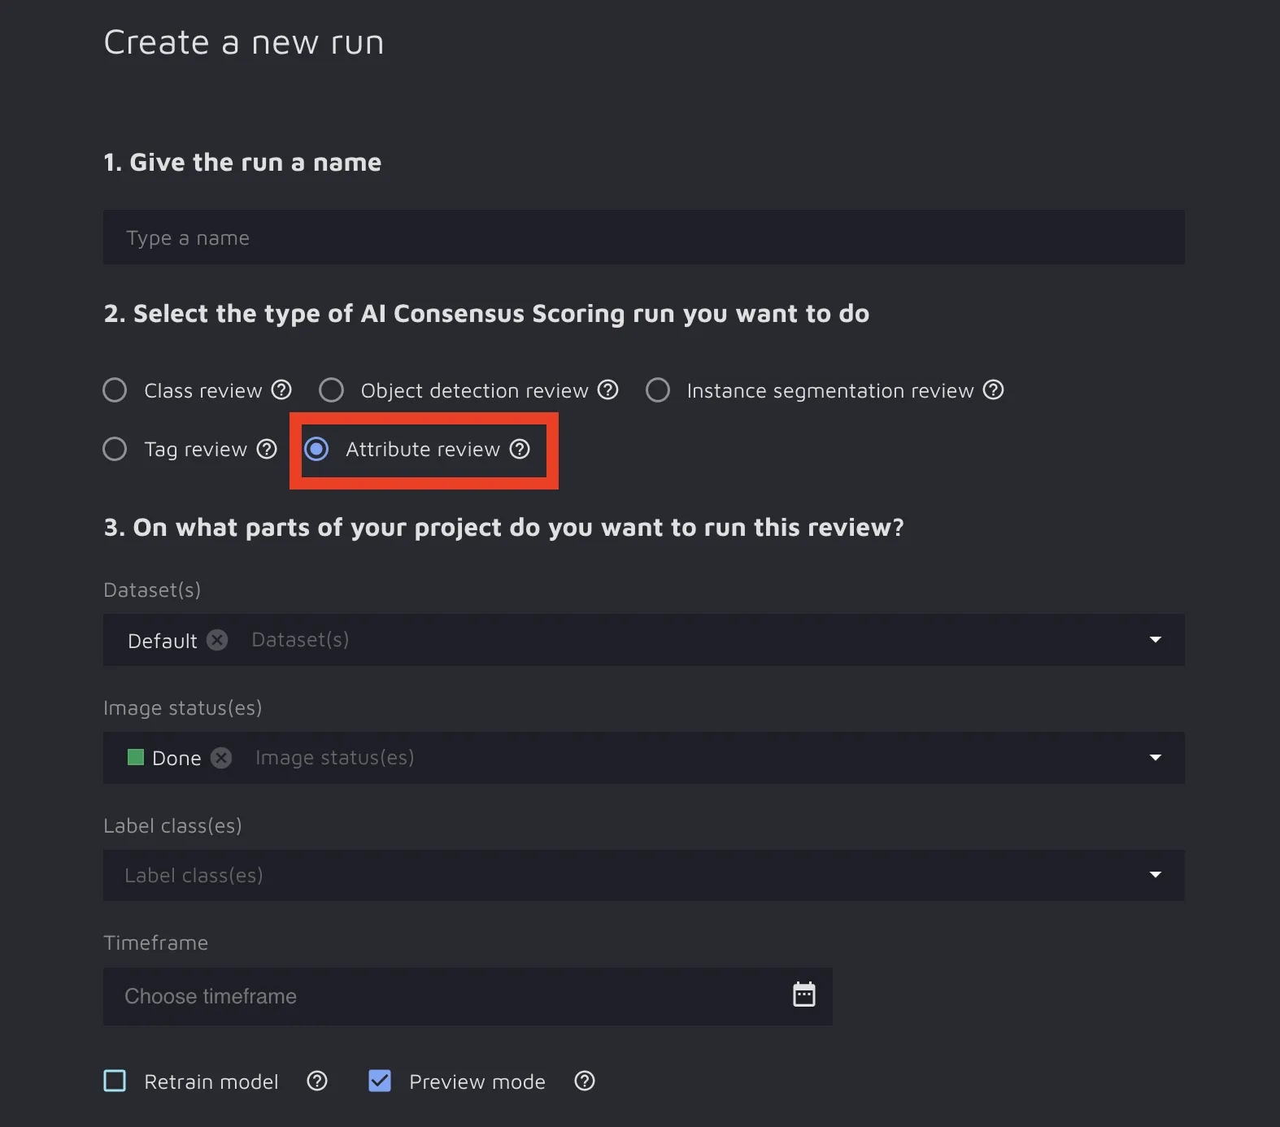Click the help icon beside Class review

pyautogui.click(x=281, y=390)
